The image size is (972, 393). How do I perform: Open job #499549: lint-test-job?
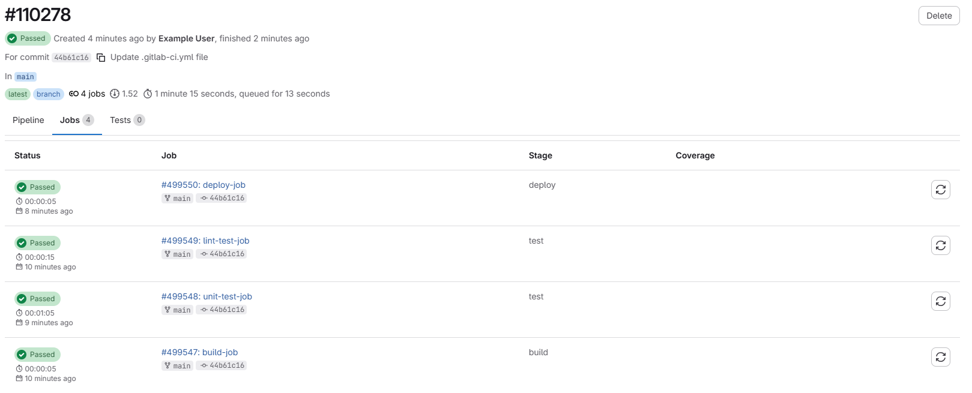205,241
